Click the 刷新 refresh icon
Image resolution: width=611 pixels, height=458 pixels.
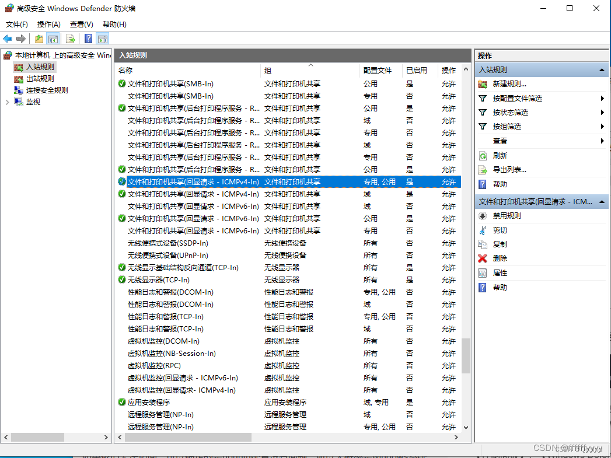[483, 156]
